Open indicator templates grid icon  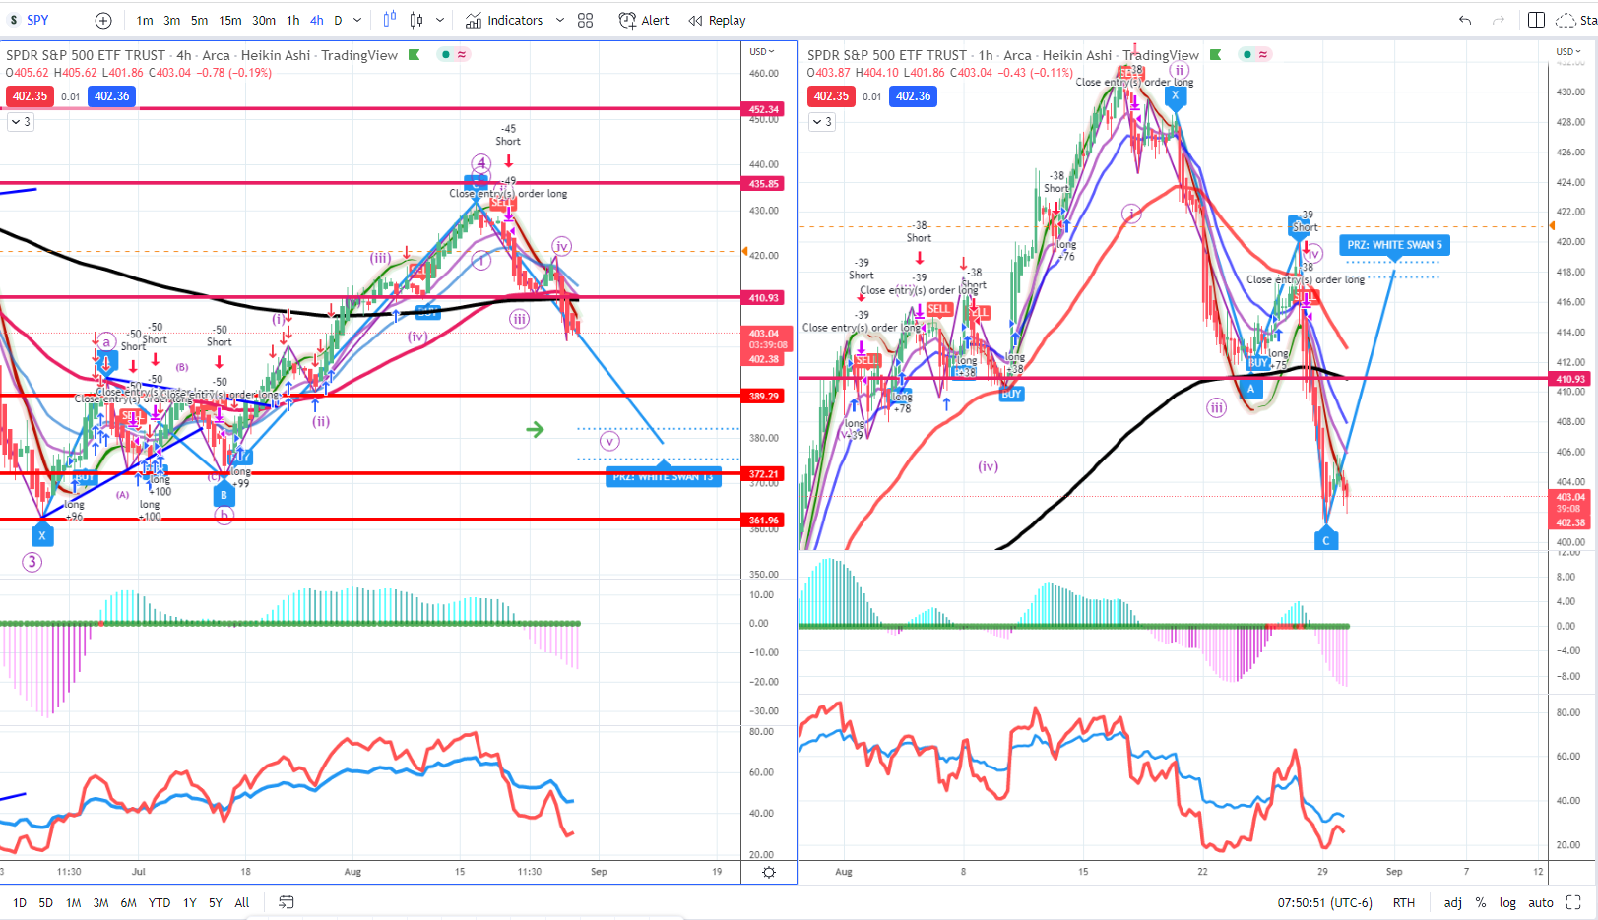click(x=586, y=20)
